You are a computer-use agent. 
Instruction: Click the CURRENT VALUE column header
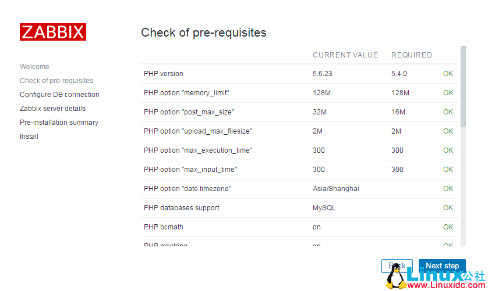[345, 55]
